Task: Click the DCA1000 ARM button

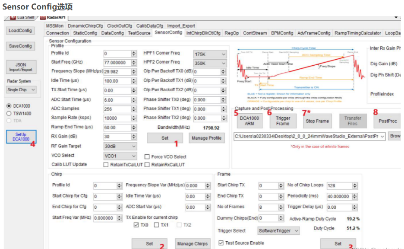Action: click(x=249, y=121)
